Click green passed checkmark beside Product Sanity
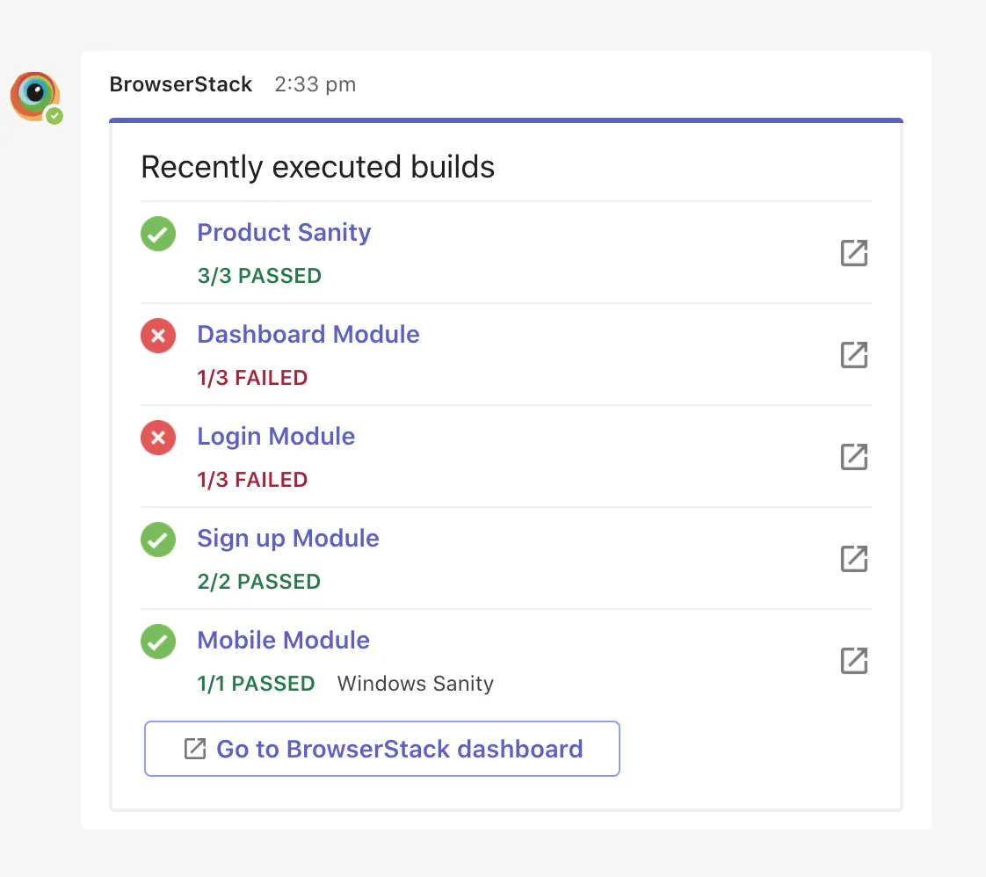The height and width of the screenshot is (877, 986). [x=158, y=234]
